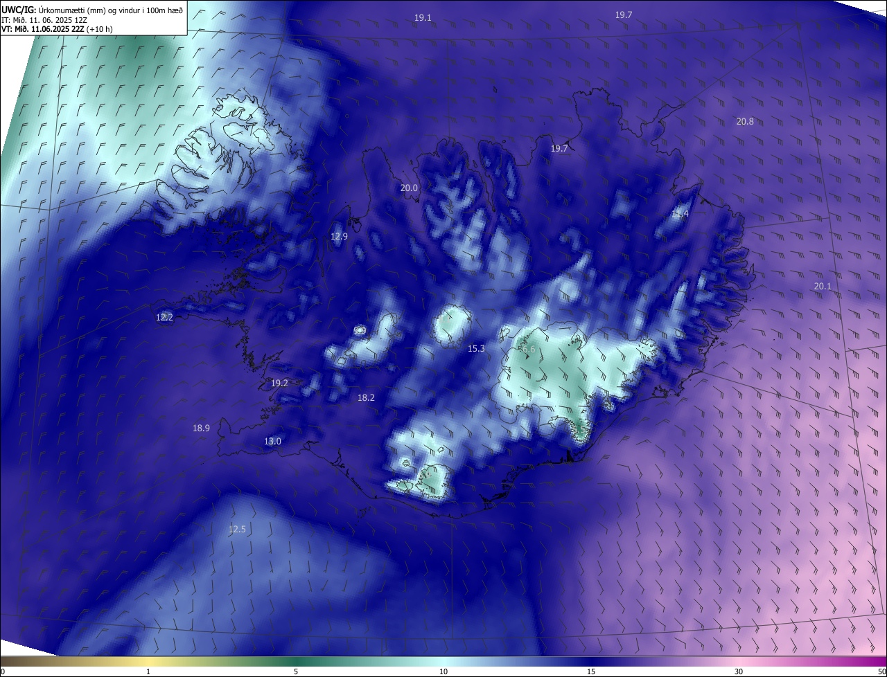Image resolution: width=887 pixels, height=677 pixels.
Task: Click the 11.4 value label on the map
Action: click(680, 214)
